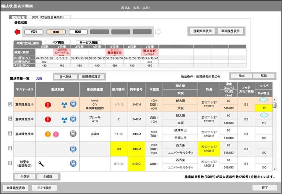Image resolution: width=282 pixels, height=194 pixels.
Task: Click red exclamation icon in D001 row
Action: tap(48, 104)
